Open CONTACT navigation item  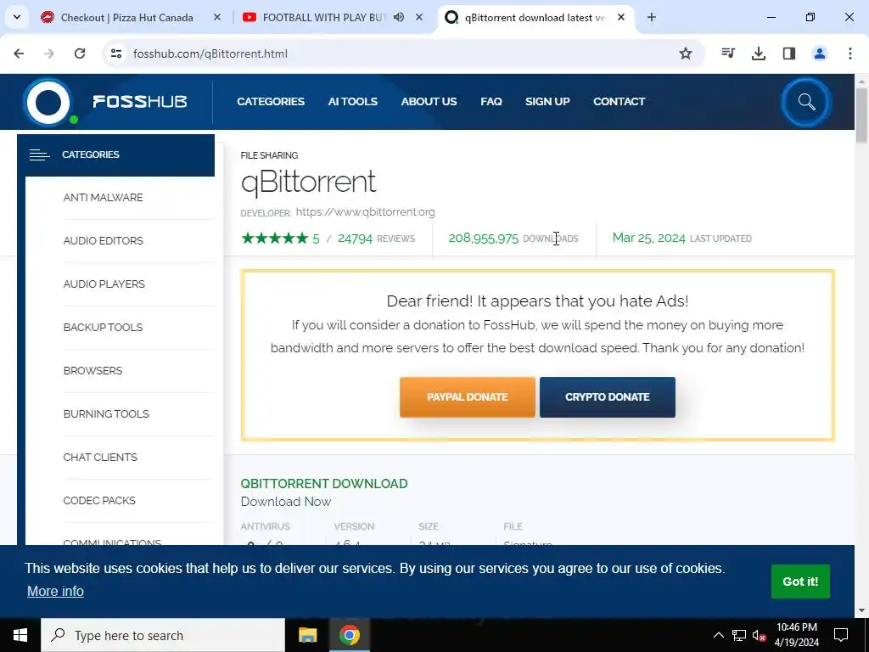(619, 102)
